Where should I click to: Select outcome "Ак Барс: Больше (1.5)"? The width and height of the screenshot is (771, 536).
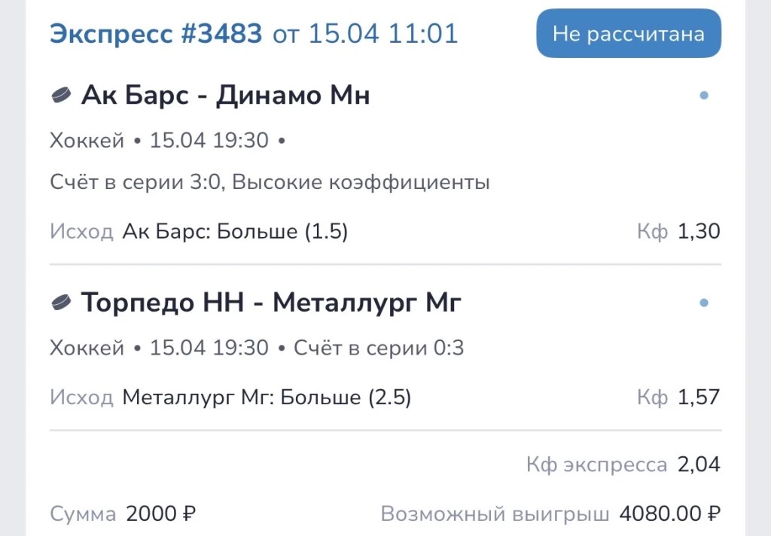click(235, 231)
